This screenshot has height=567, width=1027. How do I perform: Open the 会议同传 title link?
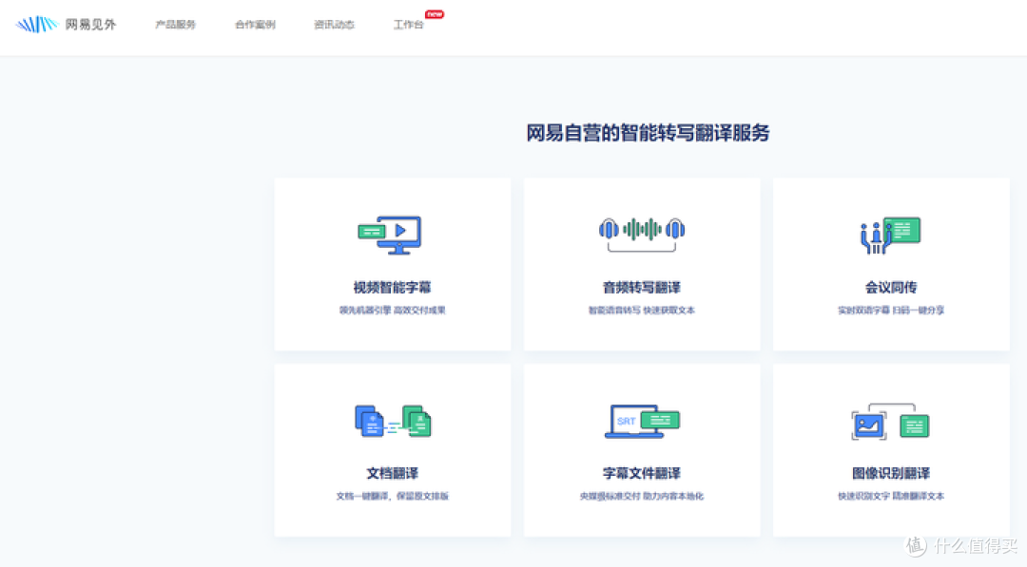click(891, 287)
